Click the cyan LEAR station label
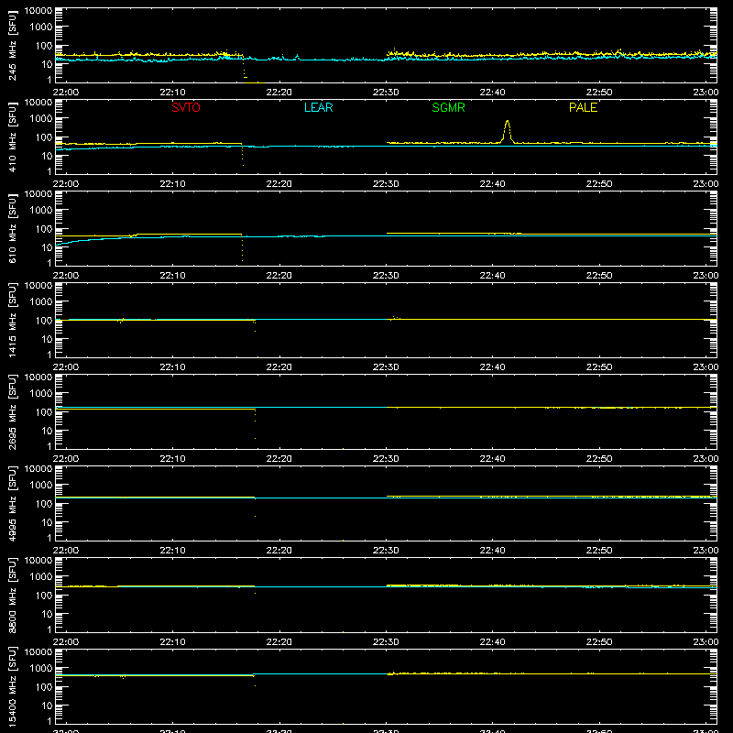This screenshot has width=733, height=733. (x=318, y=107)
